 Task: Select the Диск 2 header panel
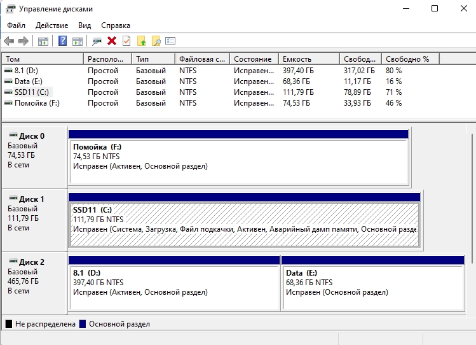coord(34,283)
